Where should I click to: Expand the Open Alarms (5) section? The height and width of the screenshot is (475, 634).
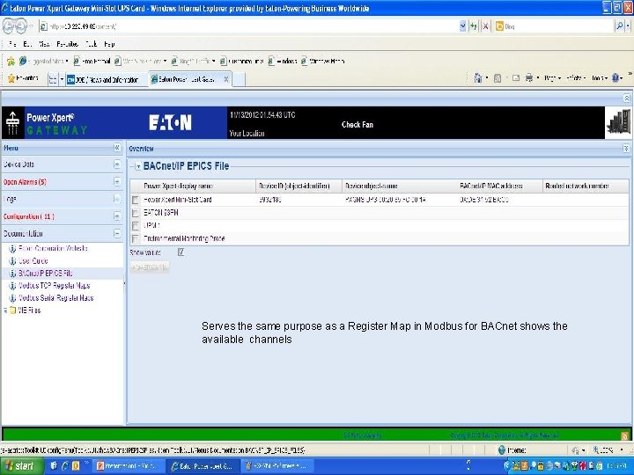[116, 182]
